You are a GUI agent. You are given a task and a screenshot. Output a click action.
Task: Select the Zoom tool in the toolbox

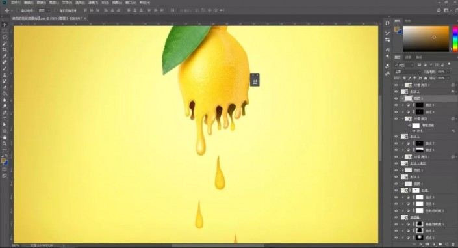[x=5, y=143]
